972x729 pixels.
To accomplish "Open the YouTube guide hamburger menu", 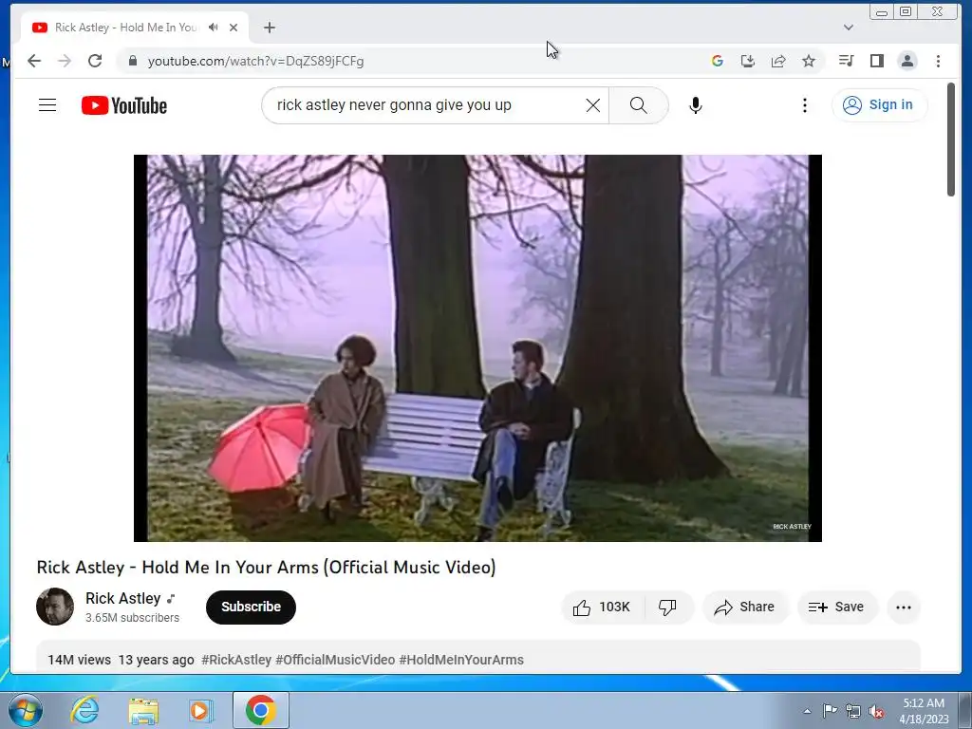I will click(x=47, y=104).
